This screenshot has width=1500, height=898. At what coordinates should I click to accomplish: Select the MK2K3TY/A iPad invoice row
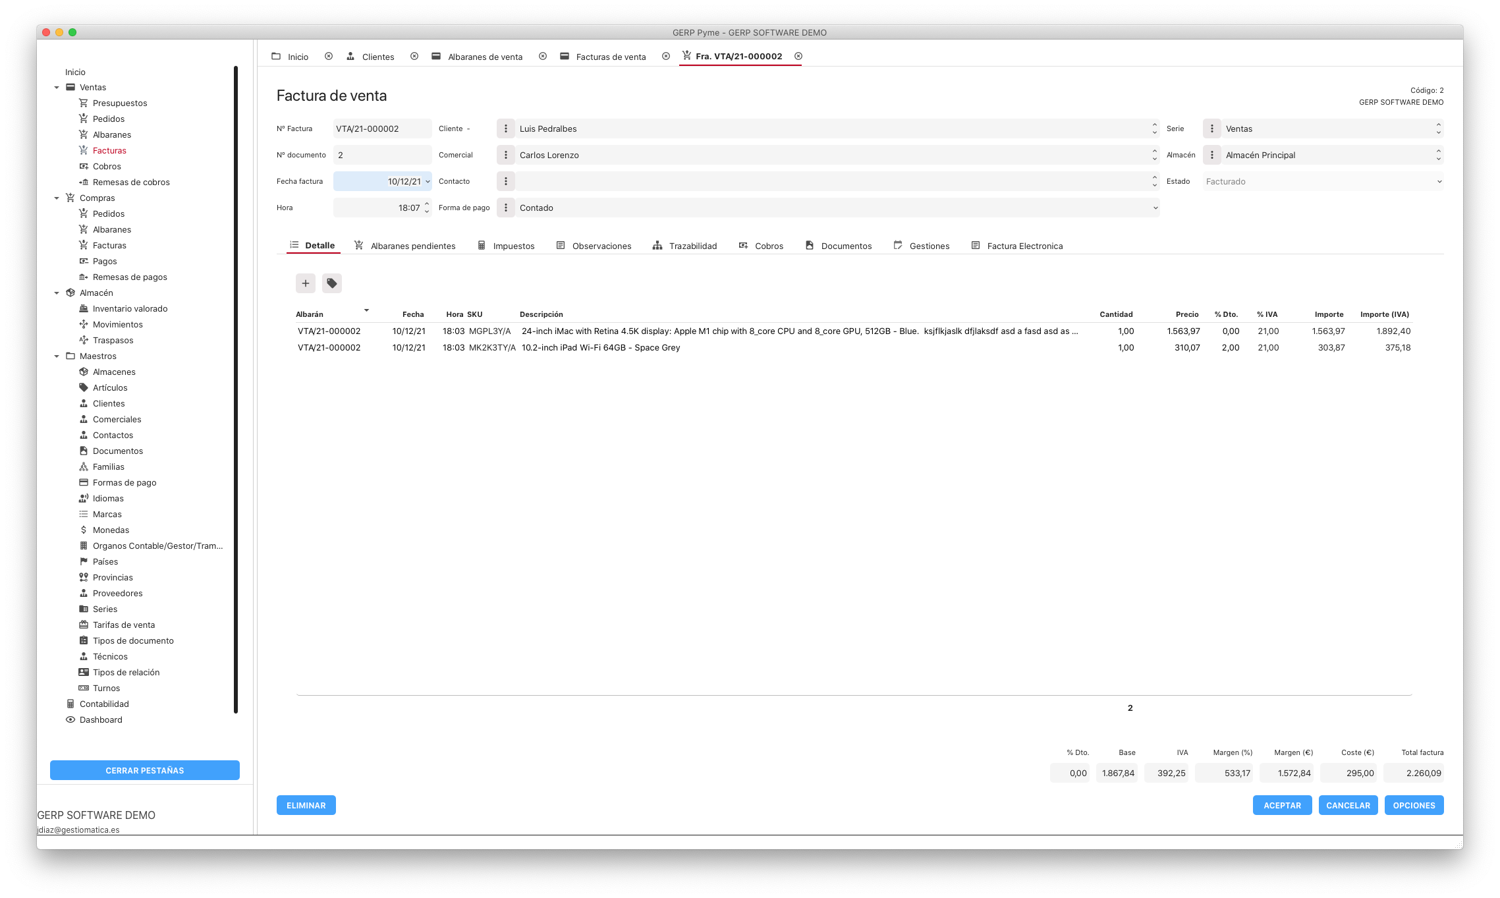(854, 347)
